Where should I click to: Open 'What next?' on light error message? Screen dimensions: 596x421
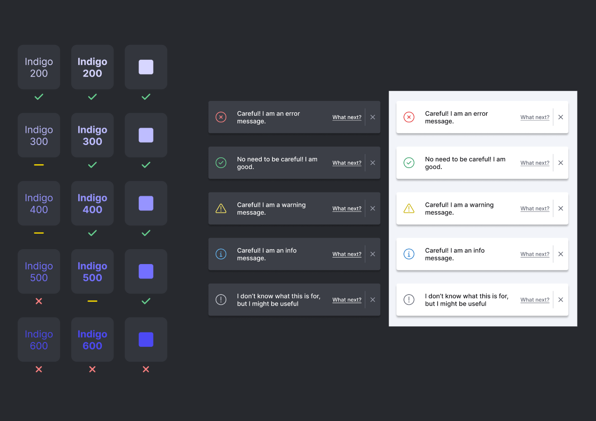coord(535,117)
